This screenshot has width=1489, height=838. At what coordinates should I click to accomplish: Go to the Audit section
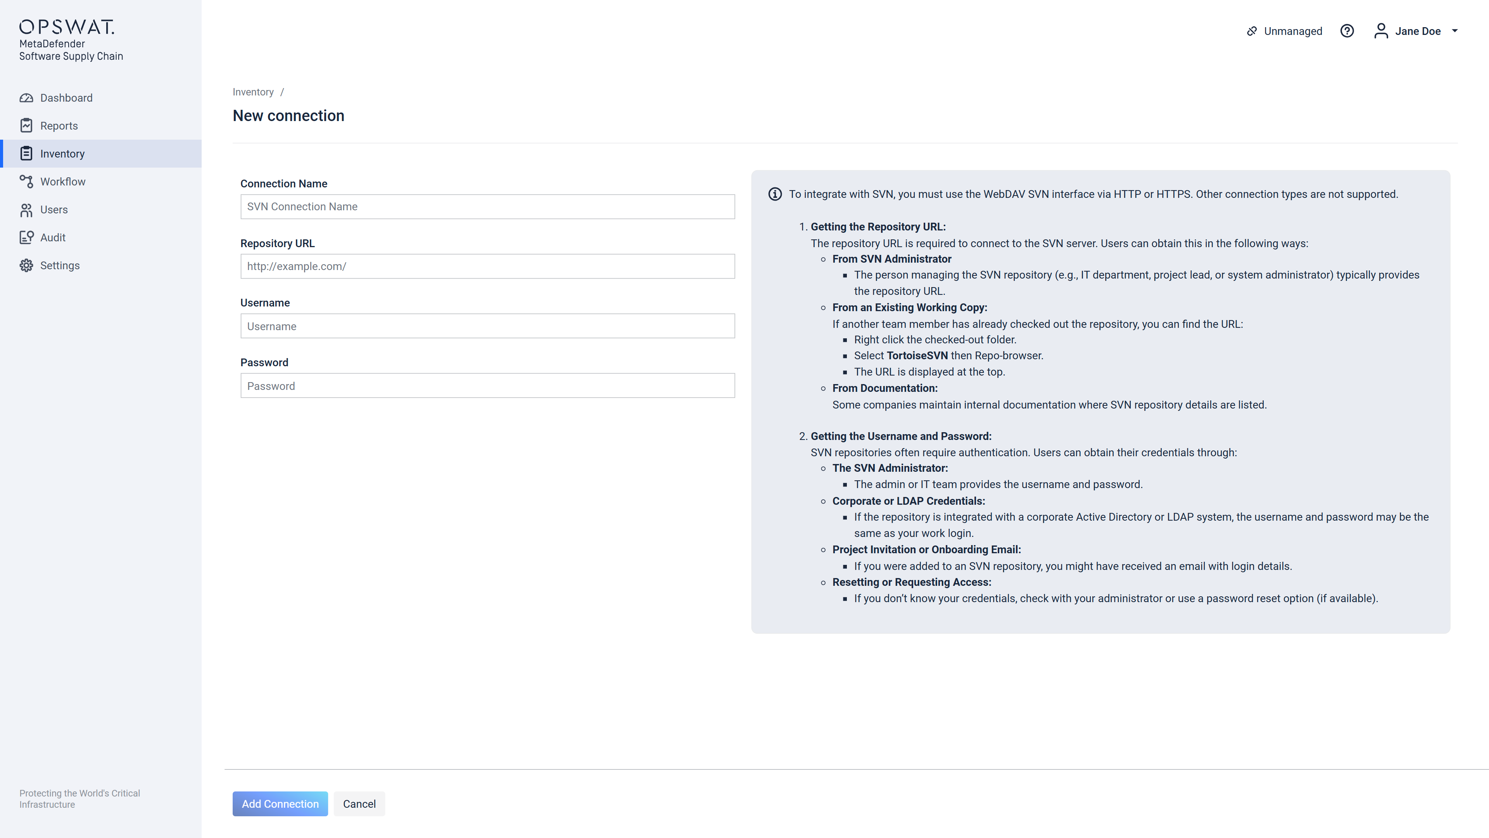[53, 238]
